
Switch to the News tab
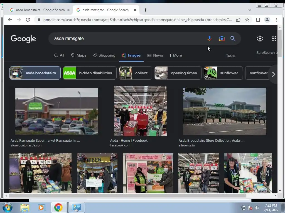pos(155,55)
